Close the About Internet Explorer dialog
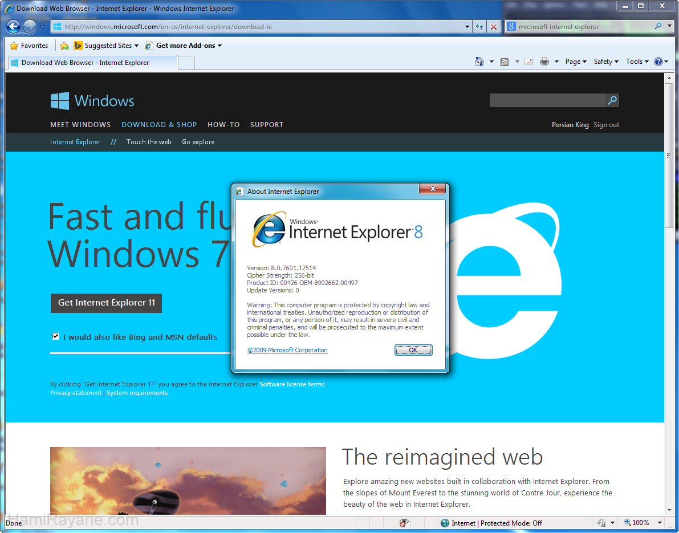This screenshot has width=679, height=533. click(x=432, y=189)
